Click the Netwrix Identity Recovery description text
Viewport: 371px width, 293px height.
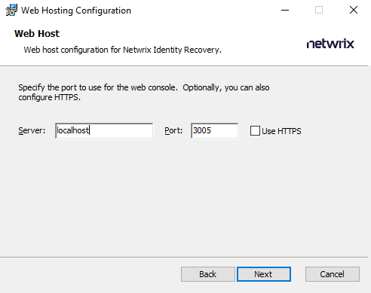pyautogui.click(x=122, y=50)
